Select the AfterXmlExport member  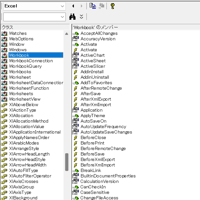click(x=96, y=99)
